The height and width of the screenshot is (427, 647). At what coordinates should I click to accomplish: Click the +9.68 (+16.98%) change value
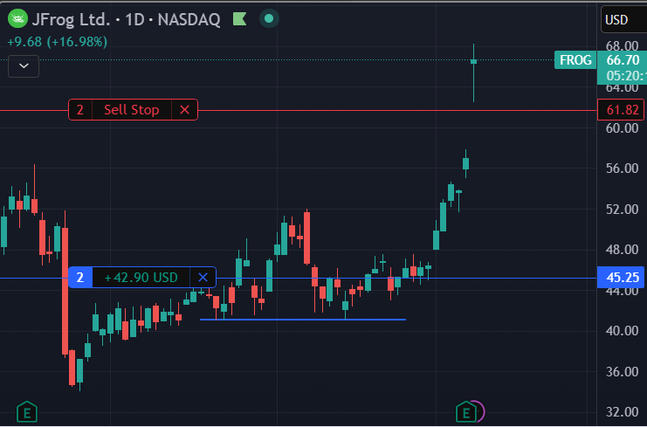(x=58, y=42)
